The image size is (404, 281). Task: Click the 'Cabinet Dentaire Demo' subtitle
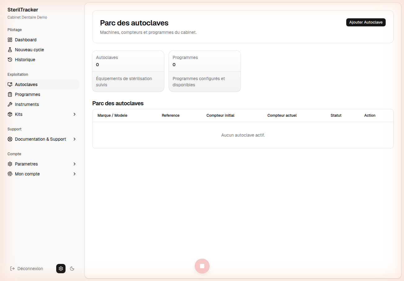(x=27, y=17)
